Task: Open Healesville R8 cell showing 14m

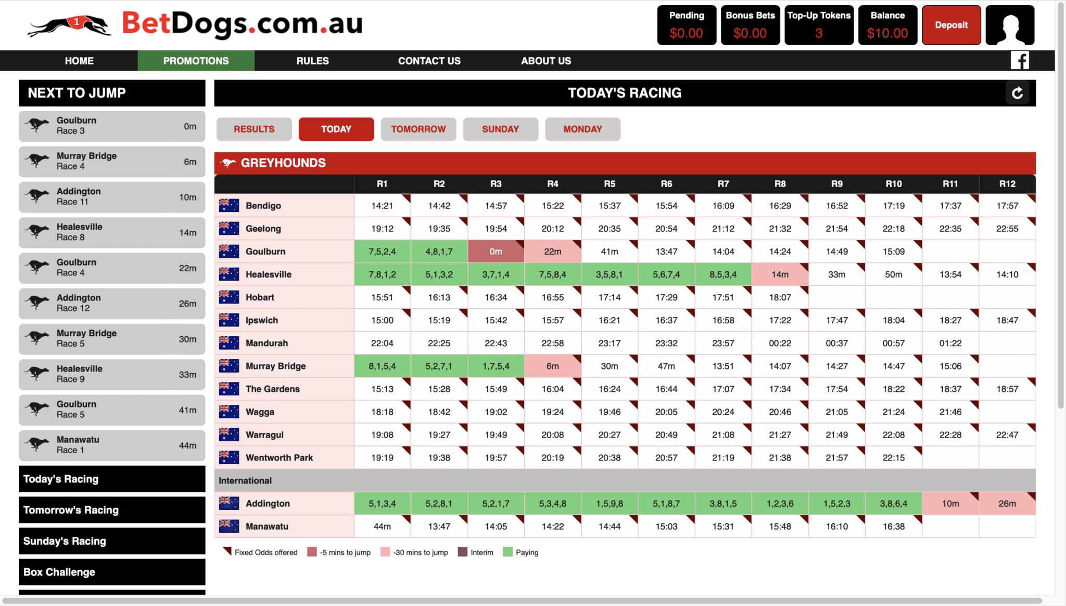Action: 780,274
